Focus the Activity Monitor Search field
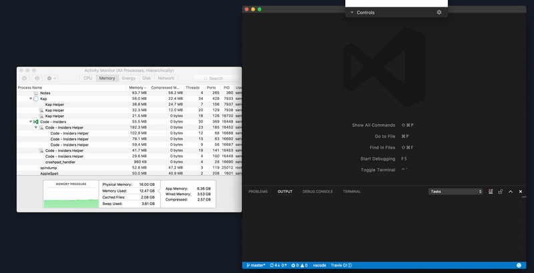The height and width of the screenshot is (273, 534). pyautogui.click(x=217, y=79)
